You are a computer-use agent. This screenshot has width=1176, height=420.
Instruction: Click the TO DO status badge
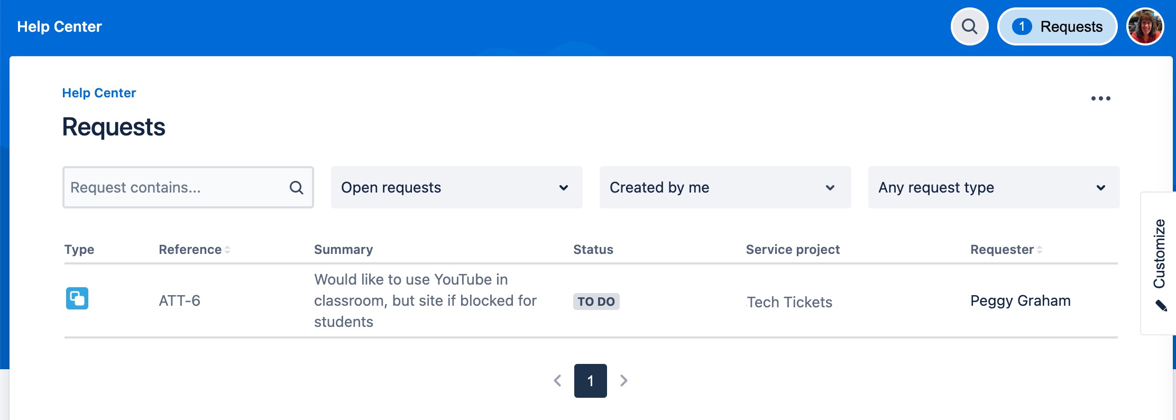pos(596,302)
